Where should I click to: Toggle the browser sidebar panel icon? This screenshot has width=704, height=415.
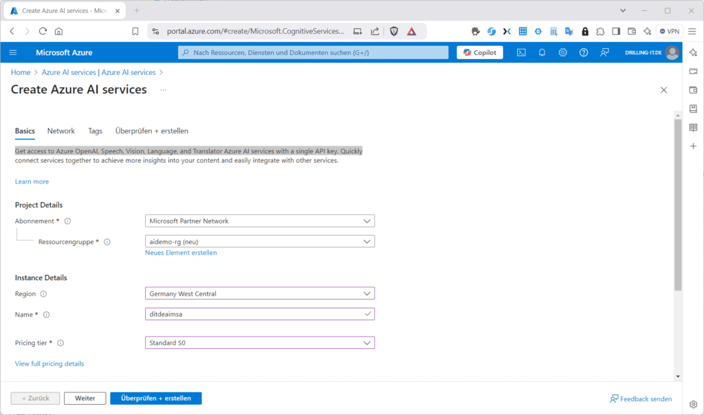(x=616, y=31)
